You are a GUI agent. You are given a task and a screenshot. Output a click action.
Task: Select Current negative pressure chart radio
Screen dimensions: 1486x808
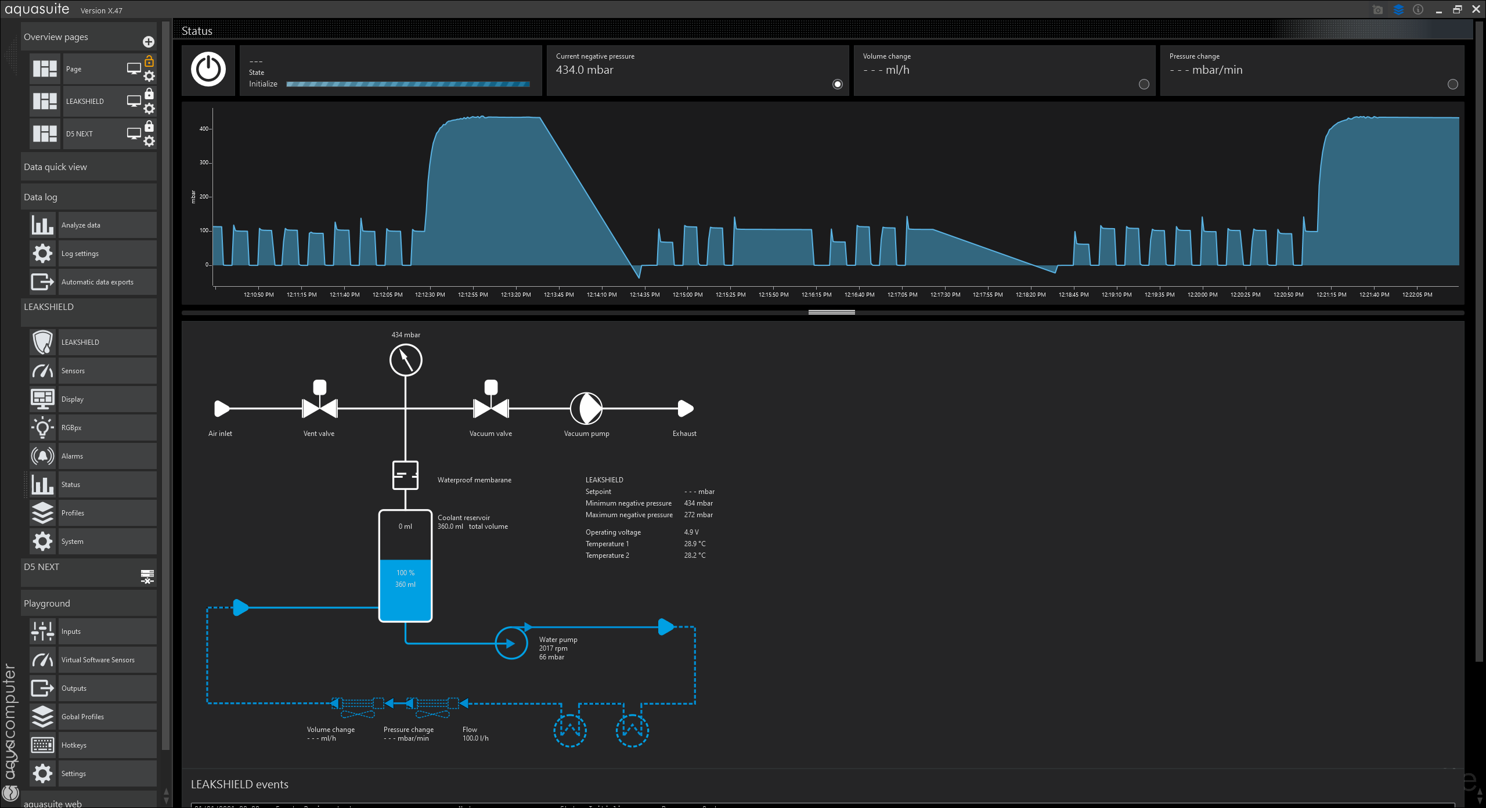[x=837, y=84]
